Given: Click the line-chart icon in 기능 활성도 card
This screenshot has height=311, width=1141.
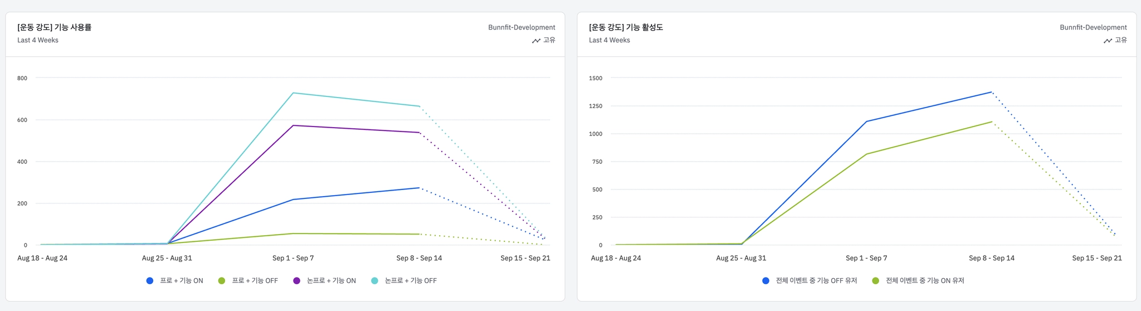Looking at the screenshot, I should point(1108,41).
